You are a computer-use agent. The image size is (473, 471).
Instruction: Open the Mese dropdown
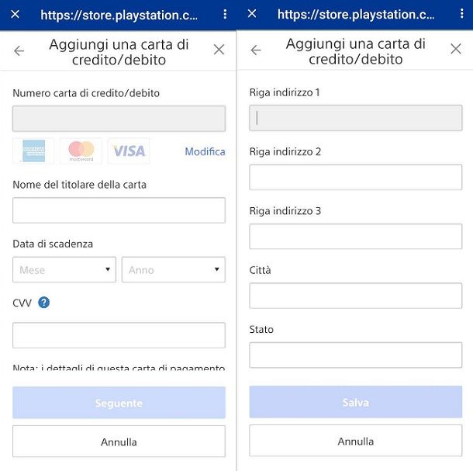[x=64, y=269]
